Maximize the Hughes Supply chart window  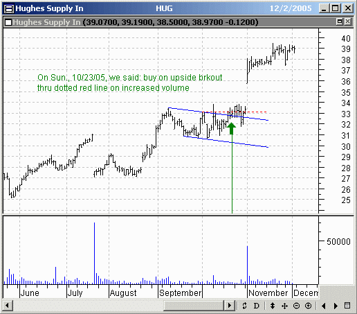[x=336, y=8]
